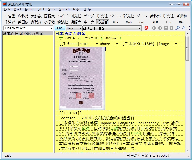The height and width of the screenshot is (160, 192).
Task: Select the OAL dictionary
Action: (182, 22)
